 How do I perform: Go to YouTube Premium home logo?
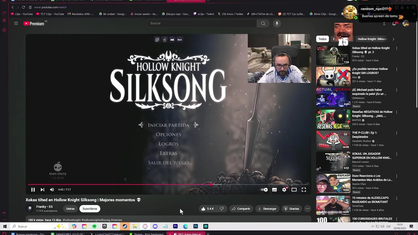coord(34,23)
